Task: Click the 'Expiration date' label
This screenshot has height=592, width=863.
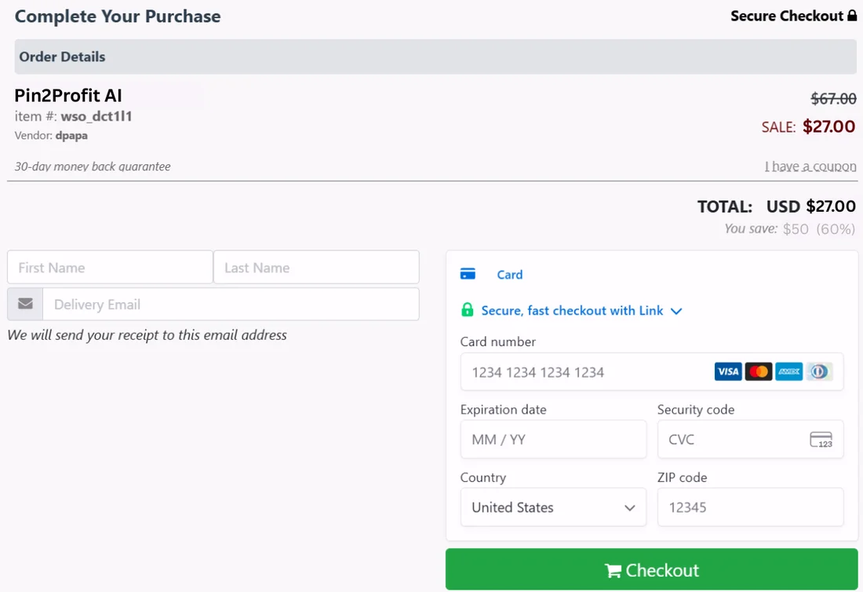Action: pos(503,410)
